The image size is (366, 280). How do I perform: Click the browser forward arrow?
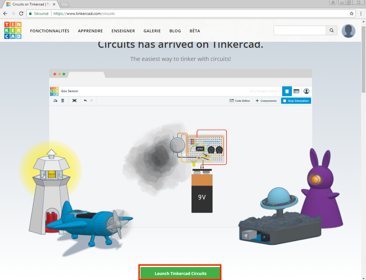pos(13,14)
